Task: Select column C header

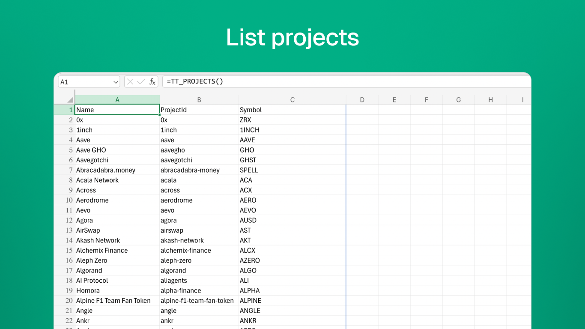Action: [292, 100]
